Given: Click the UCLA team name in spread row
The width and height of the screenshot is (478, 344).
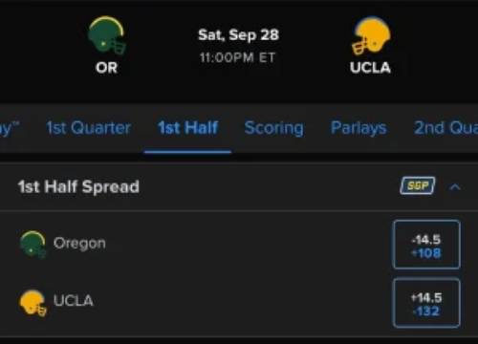Looking at the screenshot, I should [74, 301].
